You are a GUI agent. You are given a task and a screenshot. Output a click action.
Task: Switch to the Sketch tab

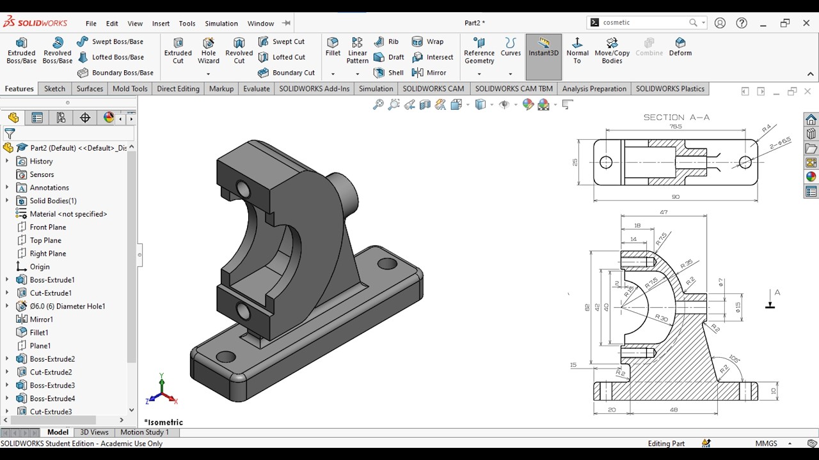(54, 89)
